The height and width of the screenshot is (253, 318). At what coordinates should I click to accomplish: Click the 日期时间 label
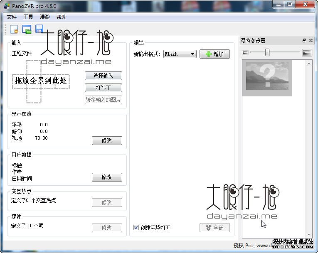pyautogui.click(x=23, y=179)
